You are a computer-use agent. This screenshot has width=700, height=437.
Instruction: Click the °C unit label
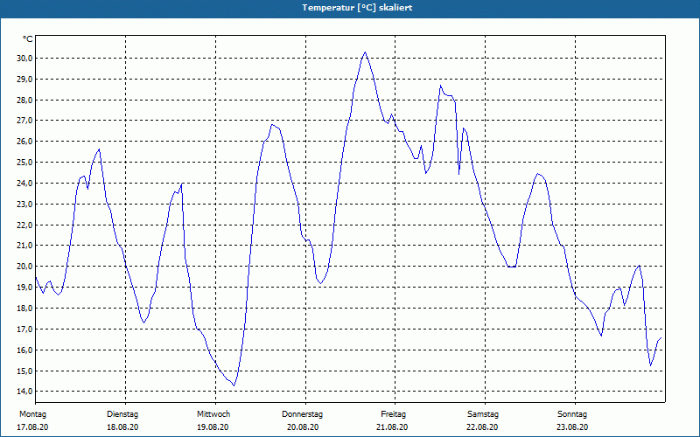click(28, 39)
